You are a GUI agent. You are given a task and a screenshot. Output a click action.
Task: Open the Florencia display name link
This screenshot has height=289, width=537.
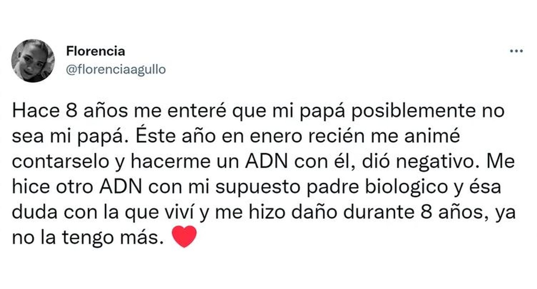96,51
